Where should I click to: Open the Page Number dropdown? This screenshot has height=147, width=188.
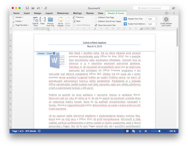tap(22, 25)
